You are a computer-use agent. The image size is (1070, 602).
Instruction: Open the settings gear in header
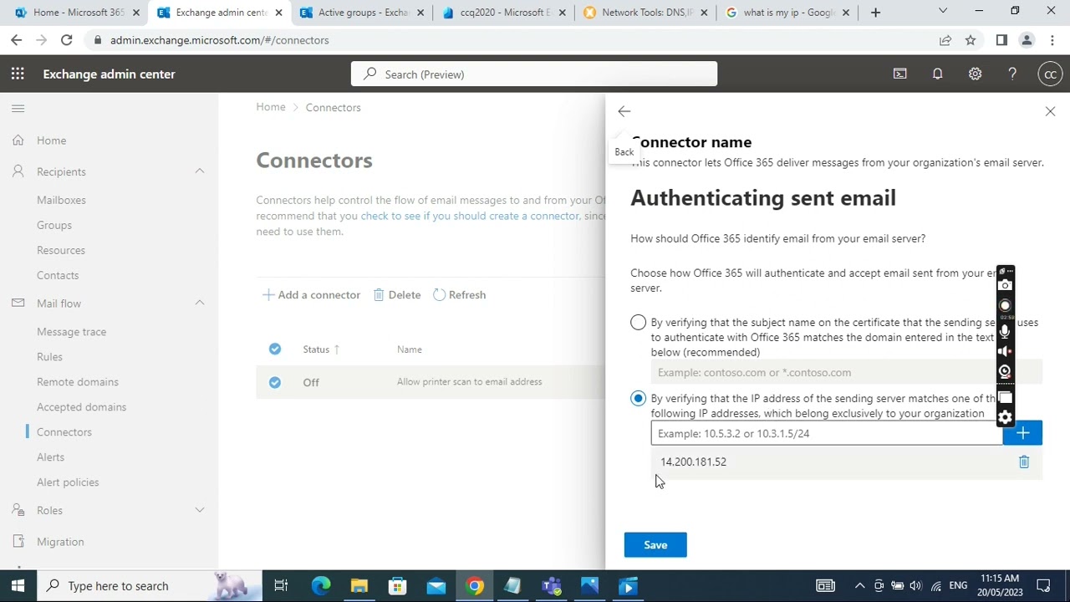pos(975,74)
